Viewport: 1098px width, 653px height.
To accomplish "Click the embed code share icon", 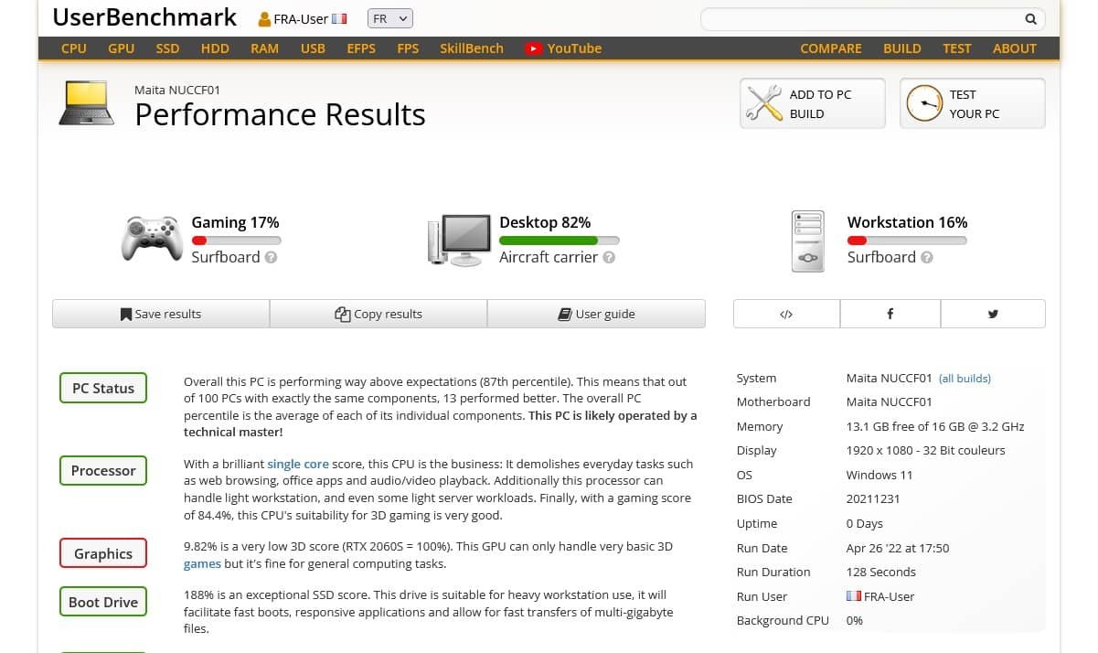I will pos(786,314).
